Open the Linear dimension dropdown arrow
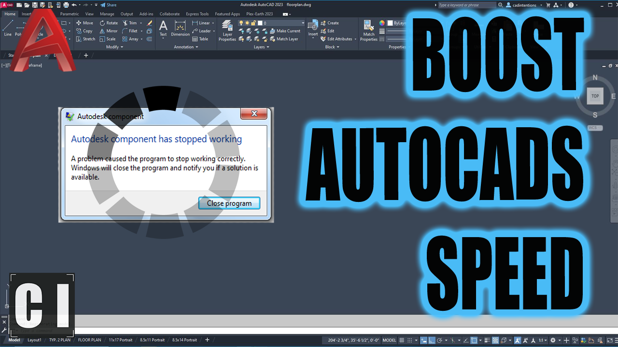The width and height of the screenshot is (618, 347). (213, 23)
